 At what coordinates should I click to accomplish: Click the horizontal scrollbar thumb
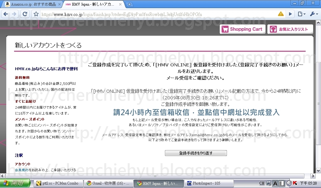(155, 176)
